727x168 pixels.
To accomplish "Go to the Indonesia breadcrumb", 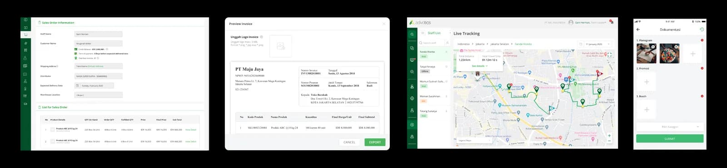I will [x=463, y=44].
